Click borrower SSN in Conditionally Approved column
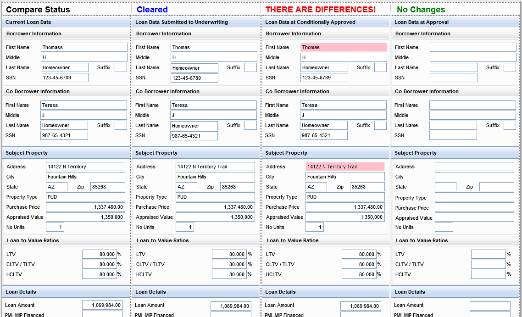This screenshot has height=317, width=522. point(324,78)
